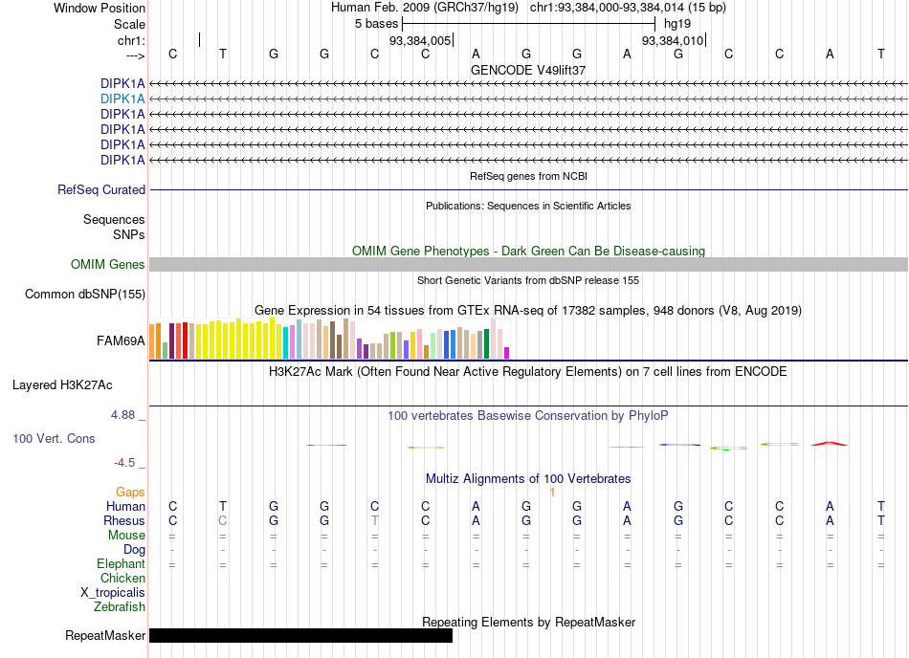Click the orange Gaps row label

point(130,492)
